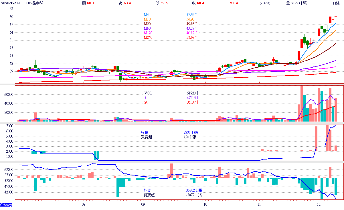Click the CMoney logo in bottom-left corner

click(x=6, y=205)
